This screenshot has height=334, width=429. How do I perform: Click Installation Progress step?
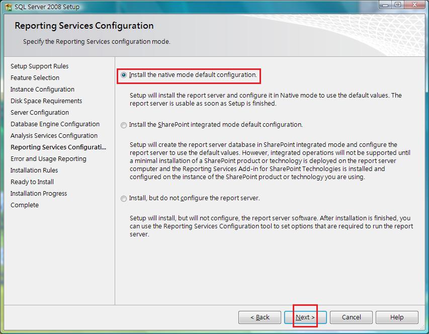[x=39, y=194]
